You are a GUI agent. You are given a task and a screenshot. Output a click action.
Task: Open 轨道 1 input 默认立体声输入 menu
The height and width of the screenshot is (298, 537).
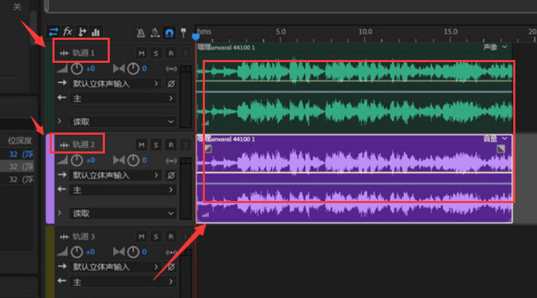115,84
